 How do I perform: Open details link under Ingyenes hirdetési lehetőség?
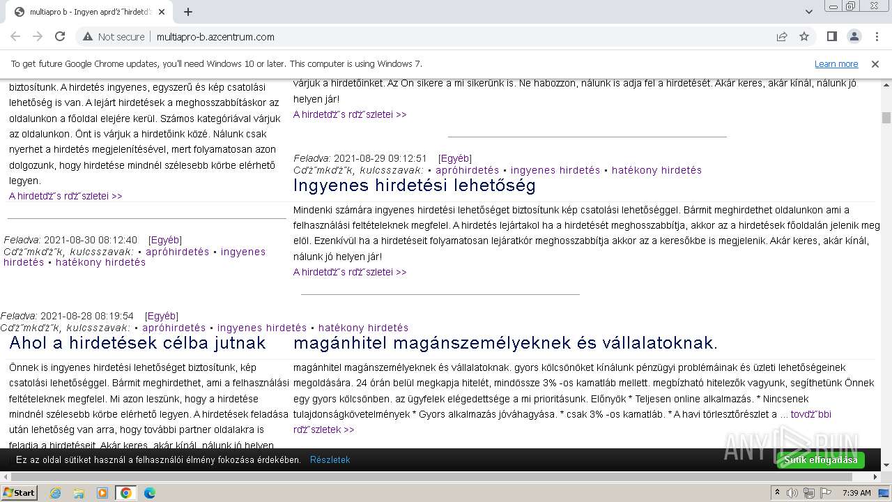click(x=350, y=272)
